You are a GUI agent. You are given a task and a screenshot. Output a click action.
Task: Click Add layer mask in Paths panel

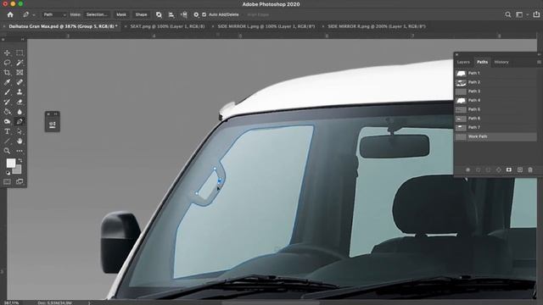pyautogui.click(x=509, y=169)
